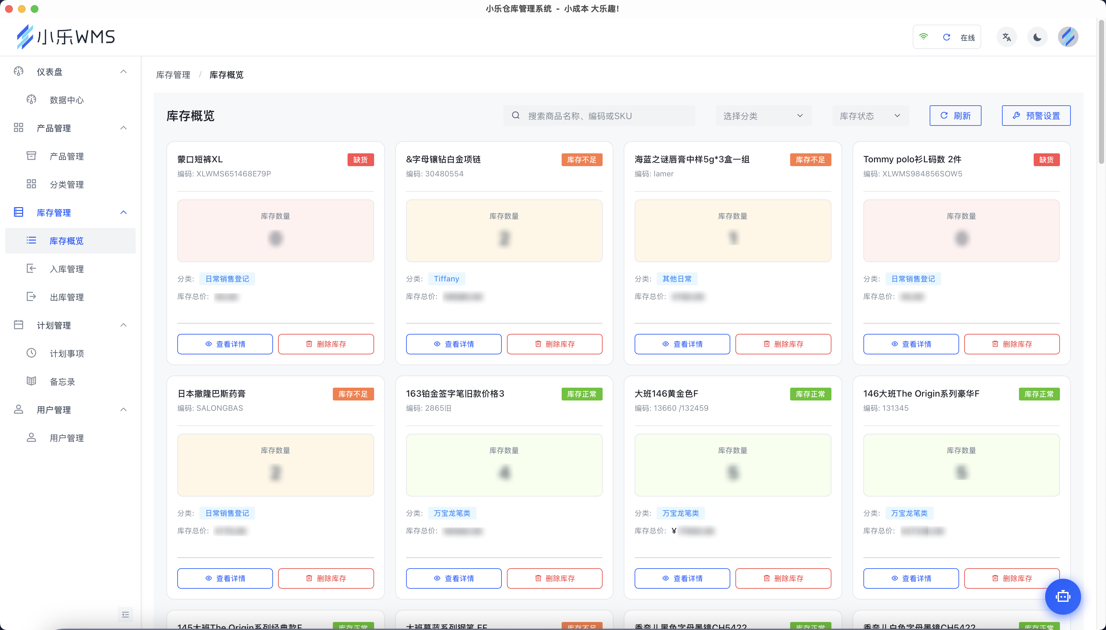The width and height of the screenshot is (1106, 630).
Task: Open the 选择分类 dropdown
Action: point(763,116)
